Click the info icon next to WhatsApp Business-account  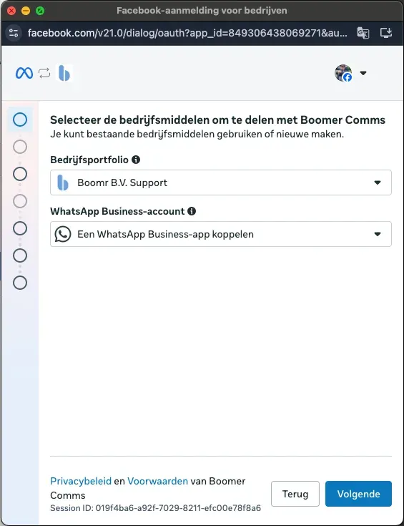(x=192, y=211)
